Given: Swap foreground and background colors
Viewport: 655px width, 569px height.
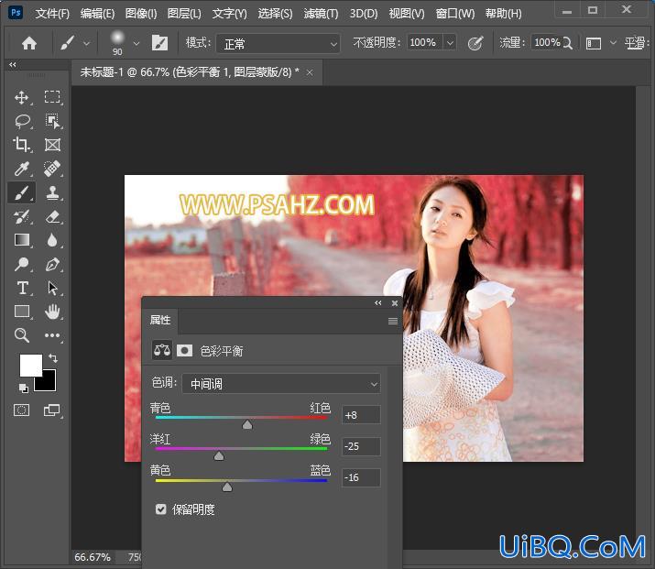Looking at the screenshot, I should pos(53,358).
